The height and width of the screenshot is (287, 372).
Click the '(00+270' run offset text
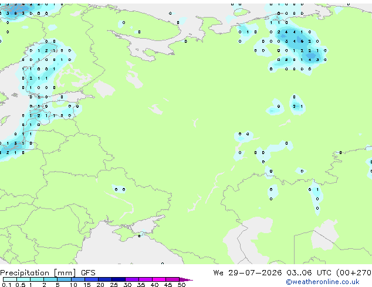click(354, 273)
